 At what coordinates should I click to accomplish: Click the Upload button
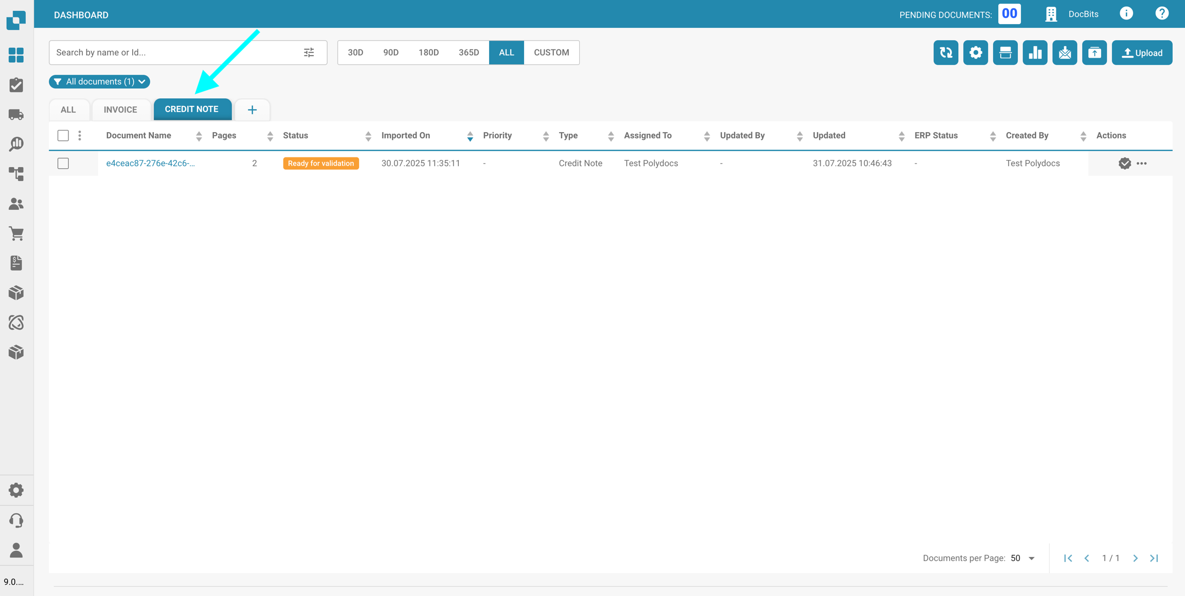pos(1142,52)
